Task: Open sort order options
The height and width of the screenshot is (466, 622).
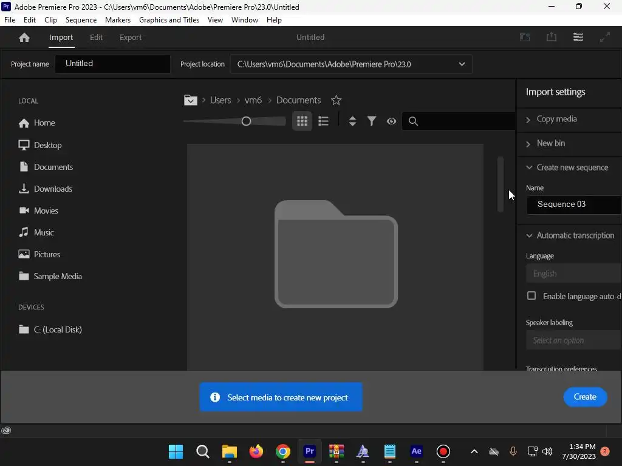Action: pos(352,121)
